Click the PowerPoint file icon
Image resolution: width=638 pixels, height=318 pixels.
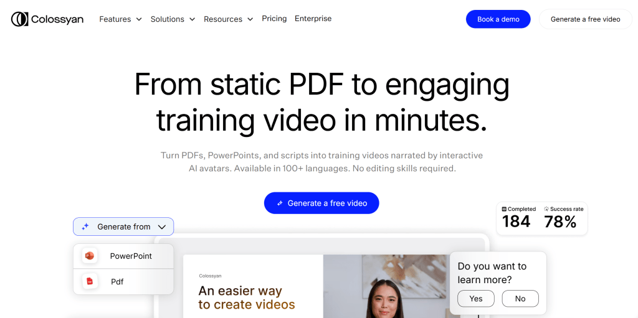tap(89, 256)
